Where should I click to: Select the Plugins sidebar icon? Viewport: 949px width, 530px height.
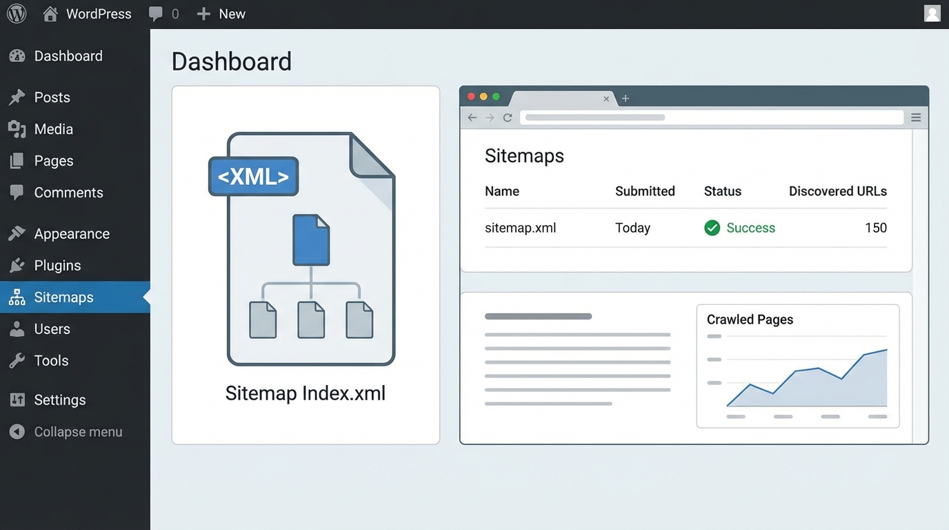[x=17, y=265]
